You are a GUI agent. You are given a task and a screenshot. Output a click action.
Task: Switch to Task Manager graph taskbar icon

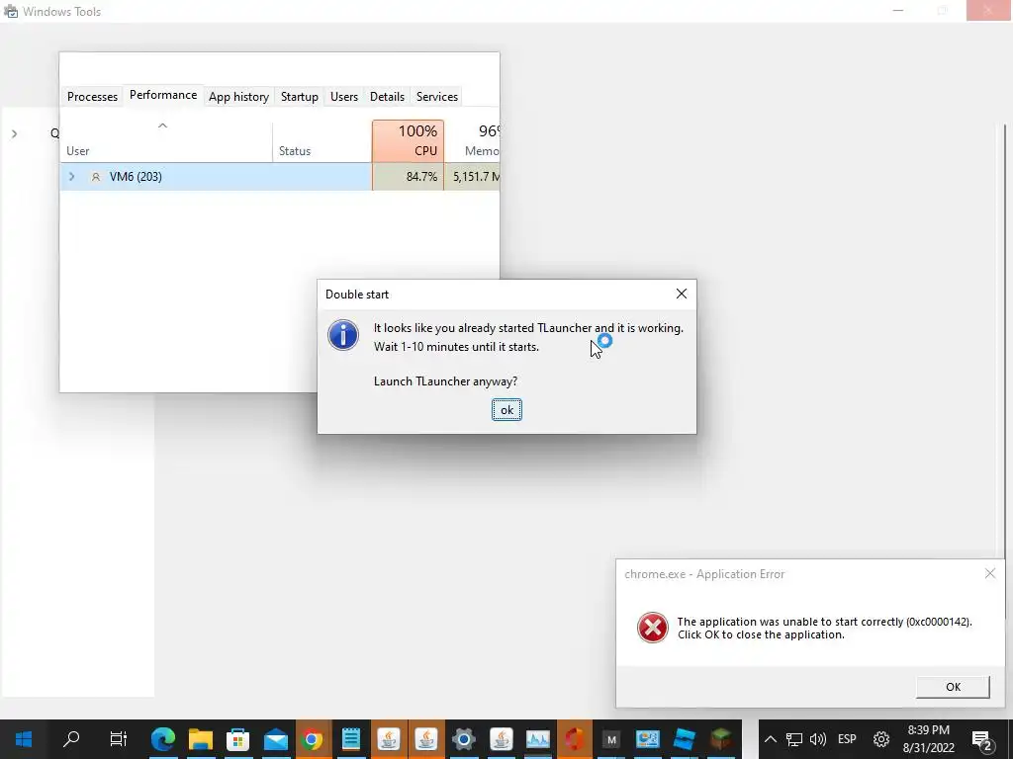coord(538,739)
